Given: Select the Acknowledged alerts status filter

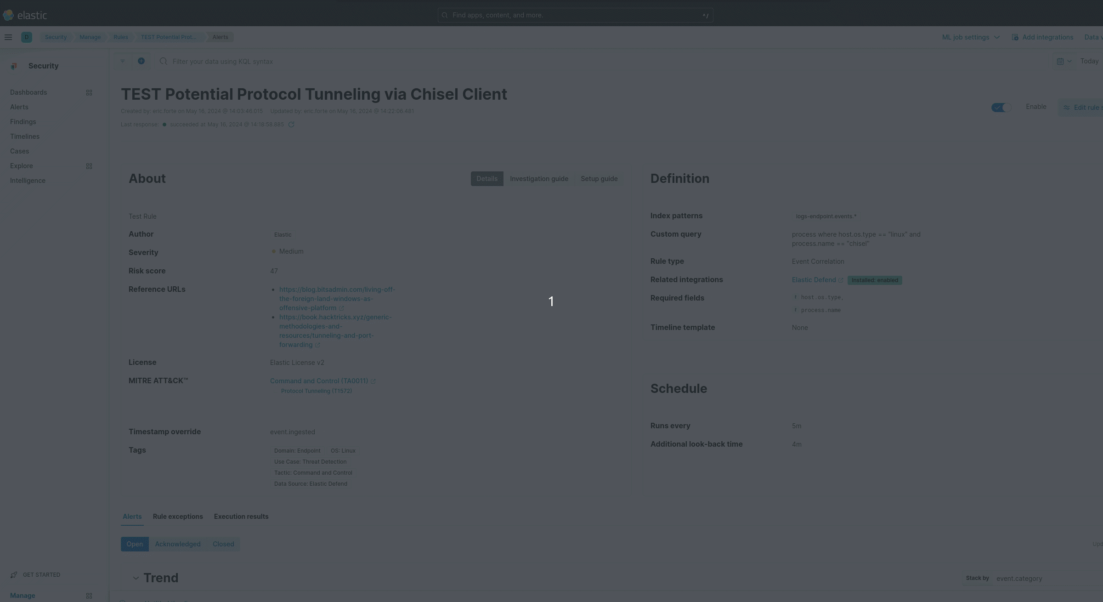Looking at the screenshot, I should 178,544.
